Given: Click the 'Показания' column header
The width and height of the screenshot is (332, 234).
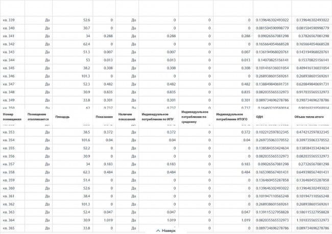Looking at the screenshot, I should coord(104,117).
